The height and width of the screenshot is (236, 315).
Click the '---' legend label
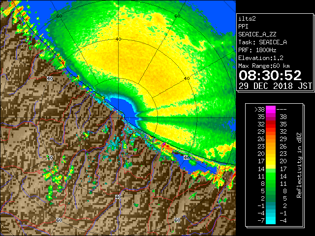(282, 110)
